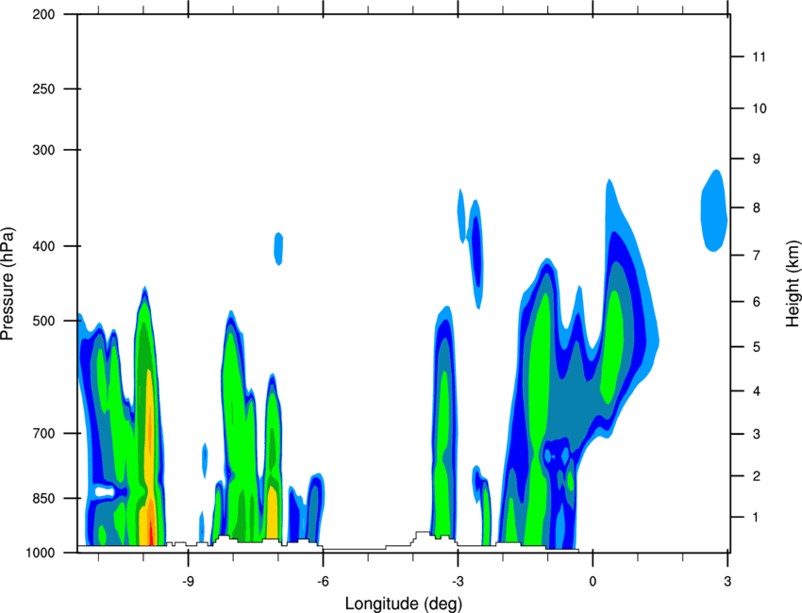Select the 200 pressure tick label
Viewport: 802px width, 613px height.
point(43,14)
